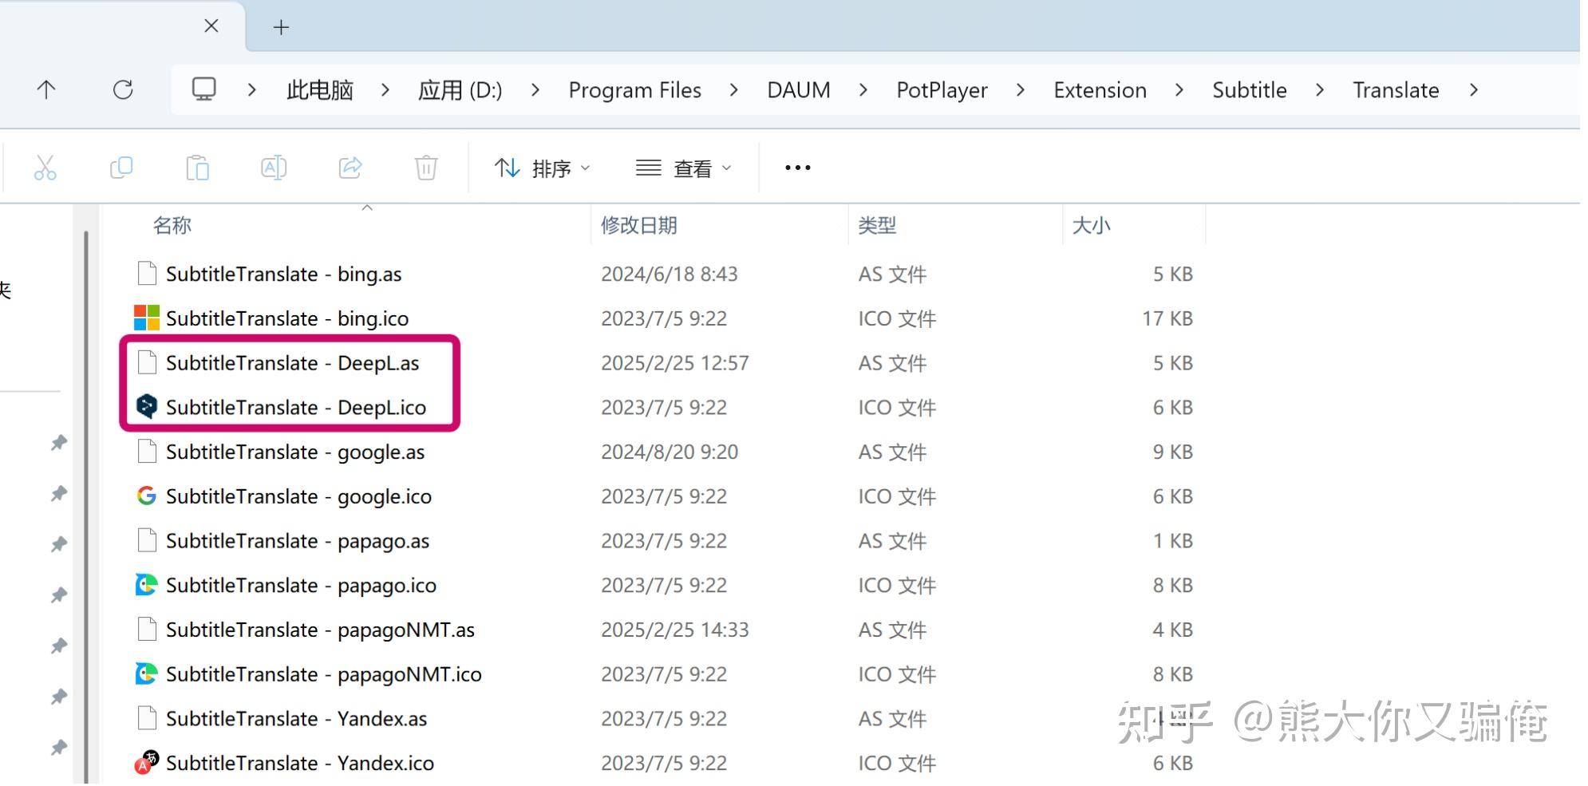Select file SubtitleTranslate - google.ico
1588x786 pixels.
pos(299,497)
